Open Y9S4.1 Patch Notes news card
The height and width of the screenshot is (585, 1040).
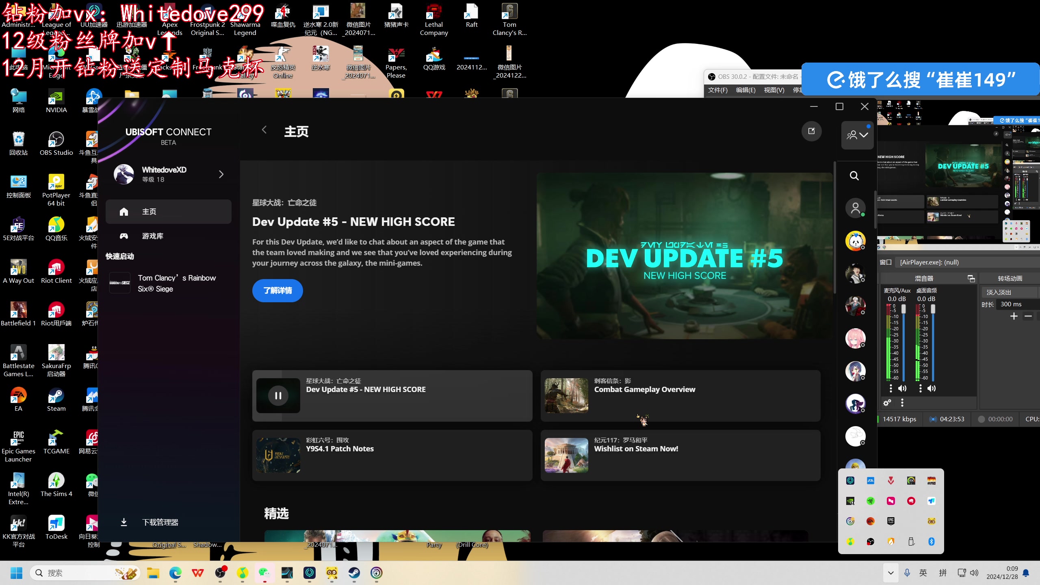(392, 455)
